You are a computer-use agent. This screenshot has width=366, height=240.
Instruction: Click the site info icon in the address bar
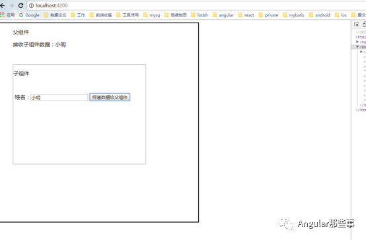pos(31,5)
